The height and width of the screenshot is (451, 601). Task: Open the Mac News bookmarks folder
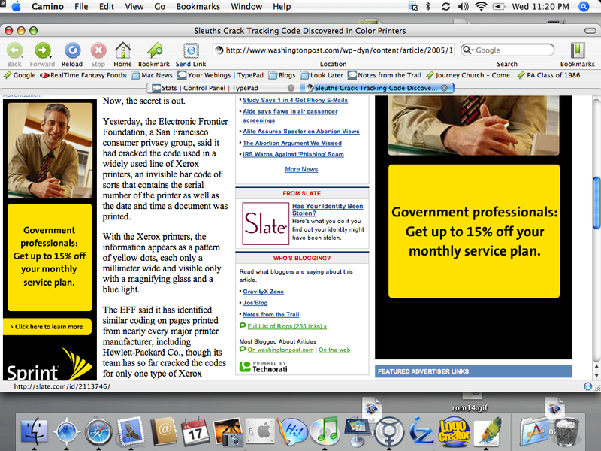(153, 75)
